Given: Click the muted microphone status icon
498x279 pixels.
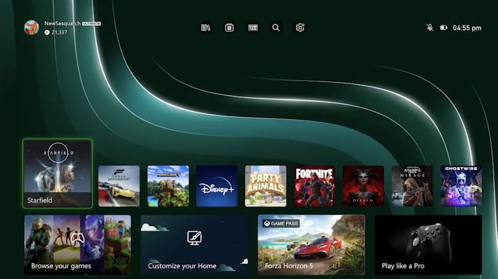Looking at the screenshot, I should pyautogui.click(x=430, y=28).
